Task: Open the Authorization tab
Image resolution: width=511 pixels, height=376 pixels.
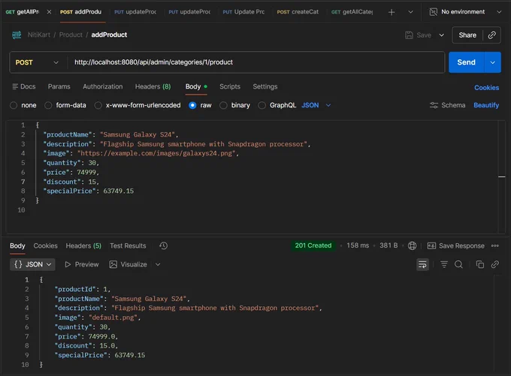Action: (x=103, y=86)
